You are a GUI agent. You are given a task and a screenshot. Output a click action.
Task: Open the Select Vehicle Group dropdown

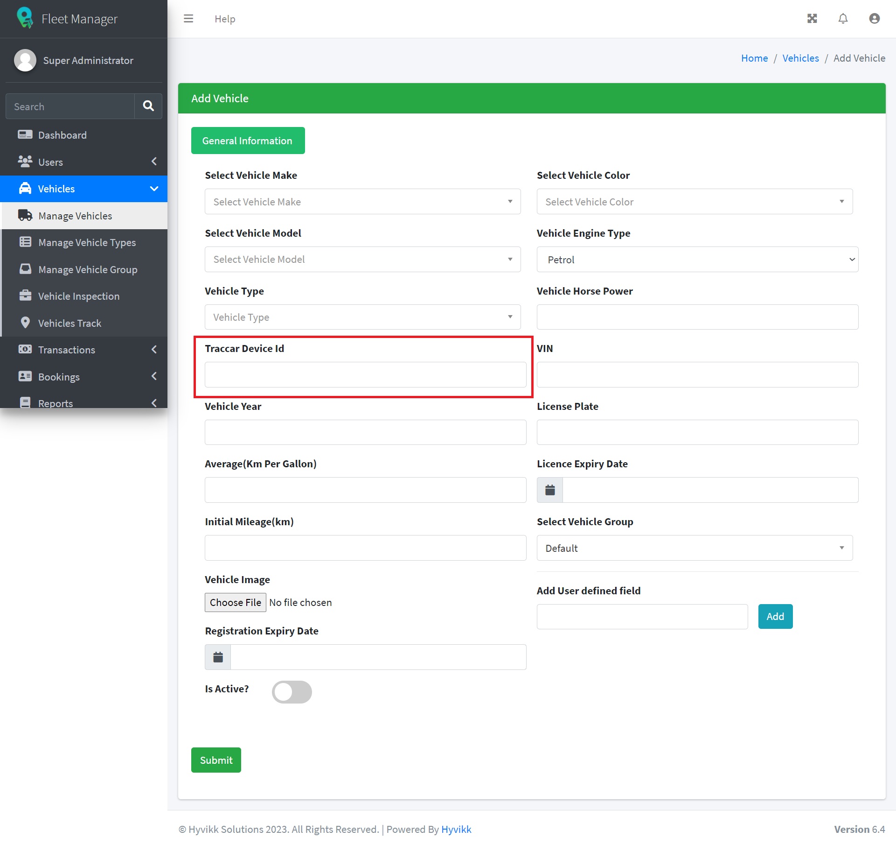pyautogui.click(x=694, y=548)
